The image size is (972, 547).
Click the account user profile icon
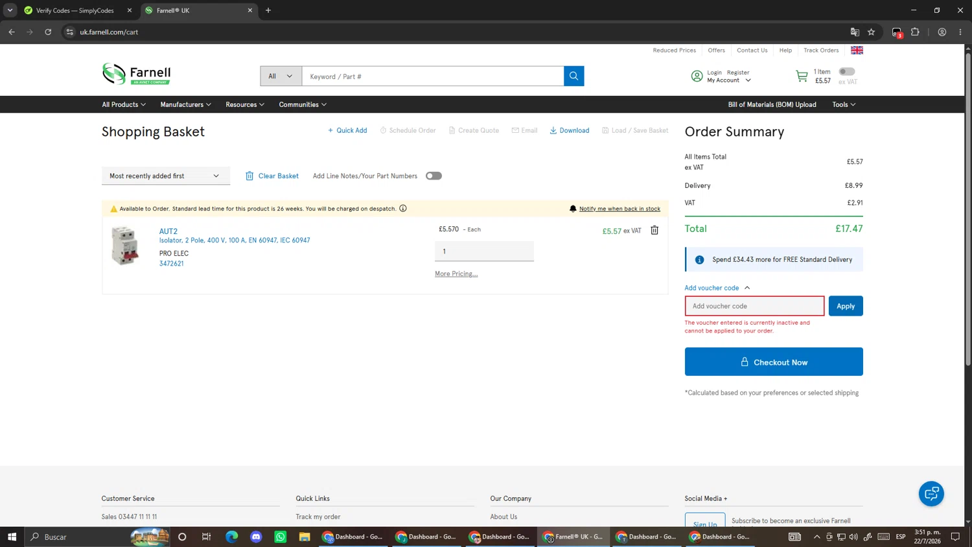697,76
